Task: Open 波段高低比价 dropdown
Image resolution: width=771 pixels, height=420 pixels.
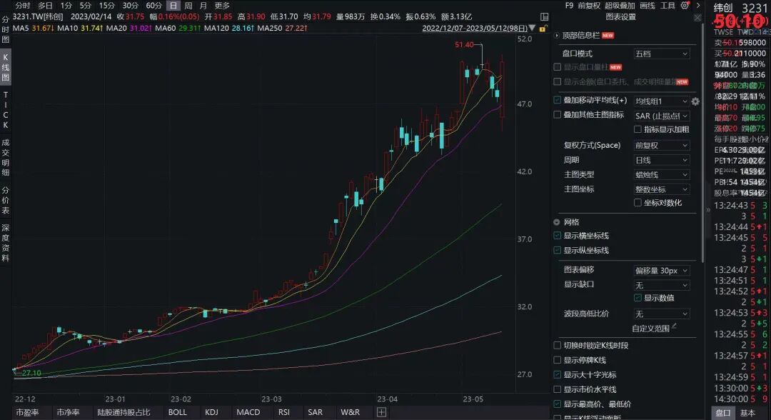Action: point(661,314)
